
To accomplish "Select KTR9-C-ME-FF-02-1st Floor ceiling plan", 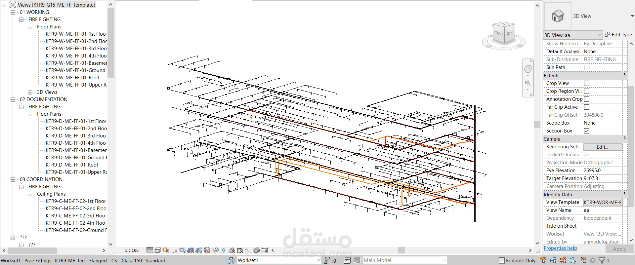I will coord(76,201).
